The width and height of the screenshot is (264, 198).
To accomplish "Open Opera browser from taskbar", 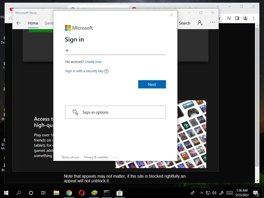I will click(82, 193).
